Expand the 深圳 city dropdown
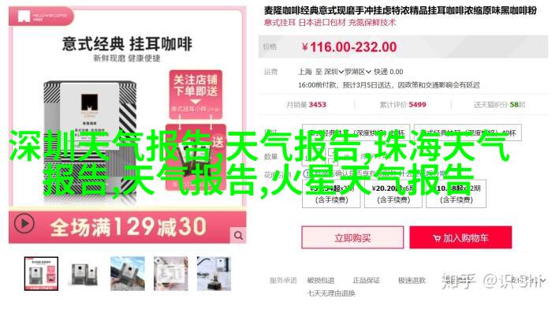 (x=334, y=72)
